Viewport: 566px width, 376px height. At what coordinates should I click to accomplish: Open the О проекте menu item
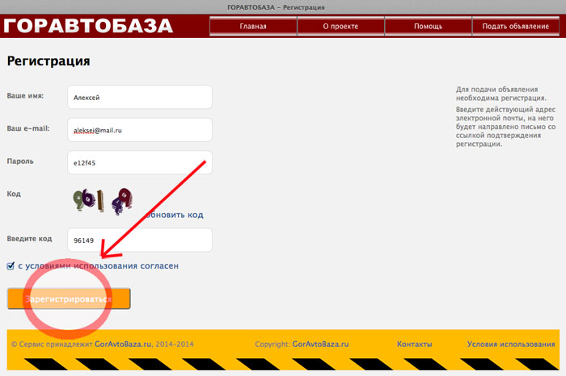tap(340, 27)
